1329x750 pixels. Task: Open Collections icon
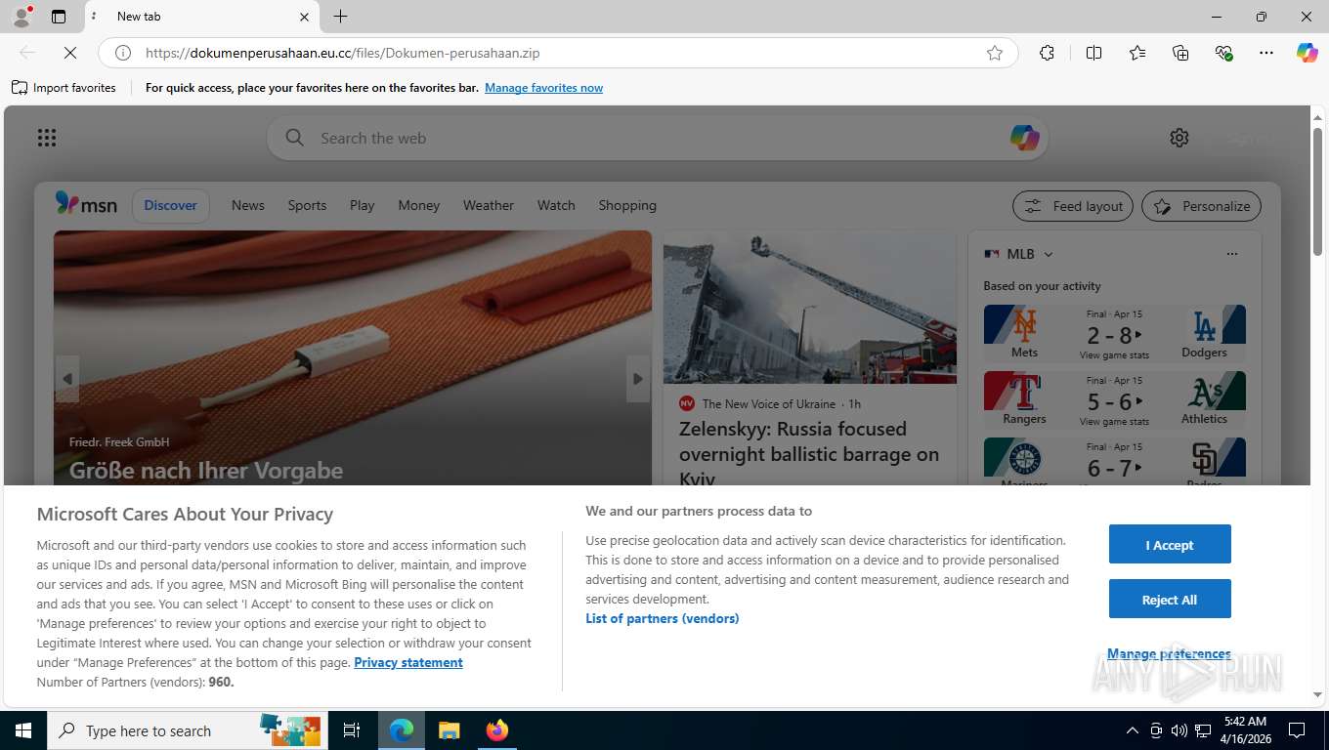click(1180, 53)
